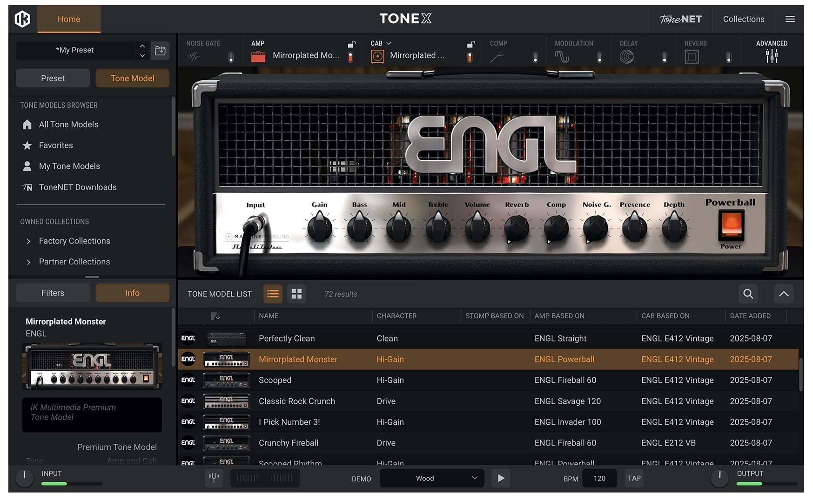Viewport: 813px width, 499px height.
Task: Sort by NAME column header
Action: point(269,316)
